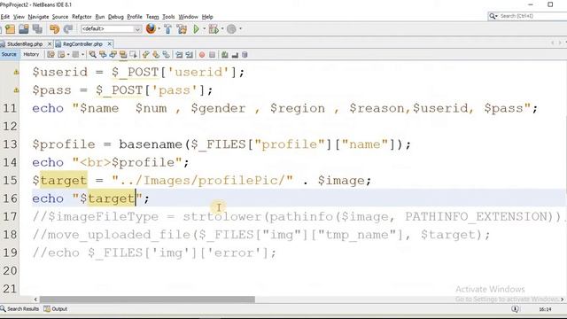Image resolution: width=567 pixels, height=319 pixels.
Task: Click the Last Edit editor toolbar icon
Action: 50,55
